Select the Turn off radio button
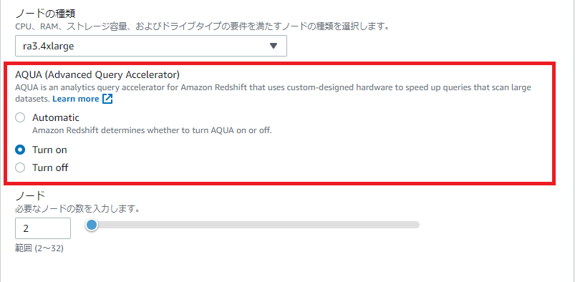This screenshot has width=575, height=282. click(x=20, y=168)
